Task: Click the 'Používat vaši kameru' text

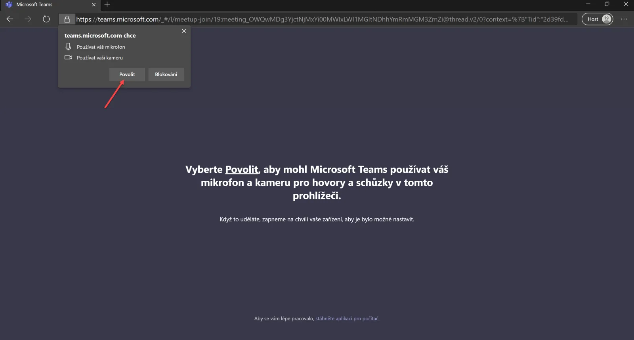Action: pos(100,57)
